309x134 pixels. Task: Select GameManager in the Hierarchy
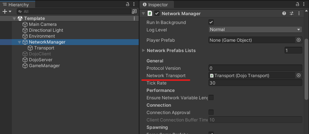pyautogui.click(x=45, y=66)
